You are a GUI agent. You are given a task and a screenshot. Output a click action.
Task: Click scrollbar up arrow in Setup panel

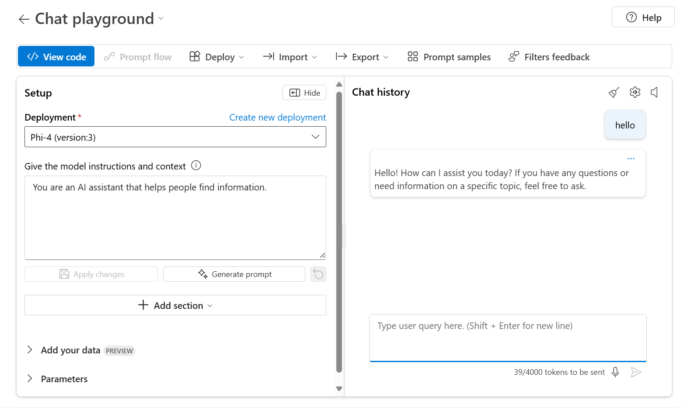coord(339,84)
